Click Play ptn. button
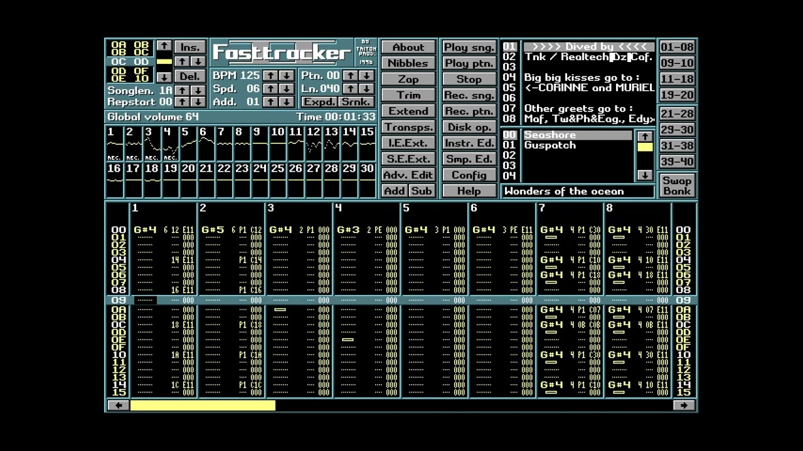Viewport: 803px width, 451px height. point(469,63)
